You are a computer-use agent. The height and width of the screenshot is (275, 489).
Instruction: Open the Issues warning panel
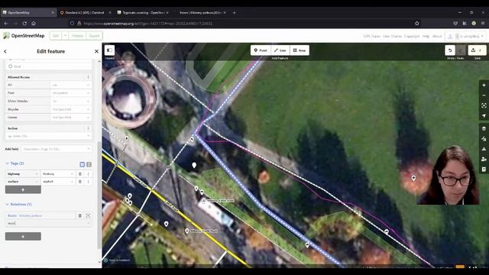484,149
